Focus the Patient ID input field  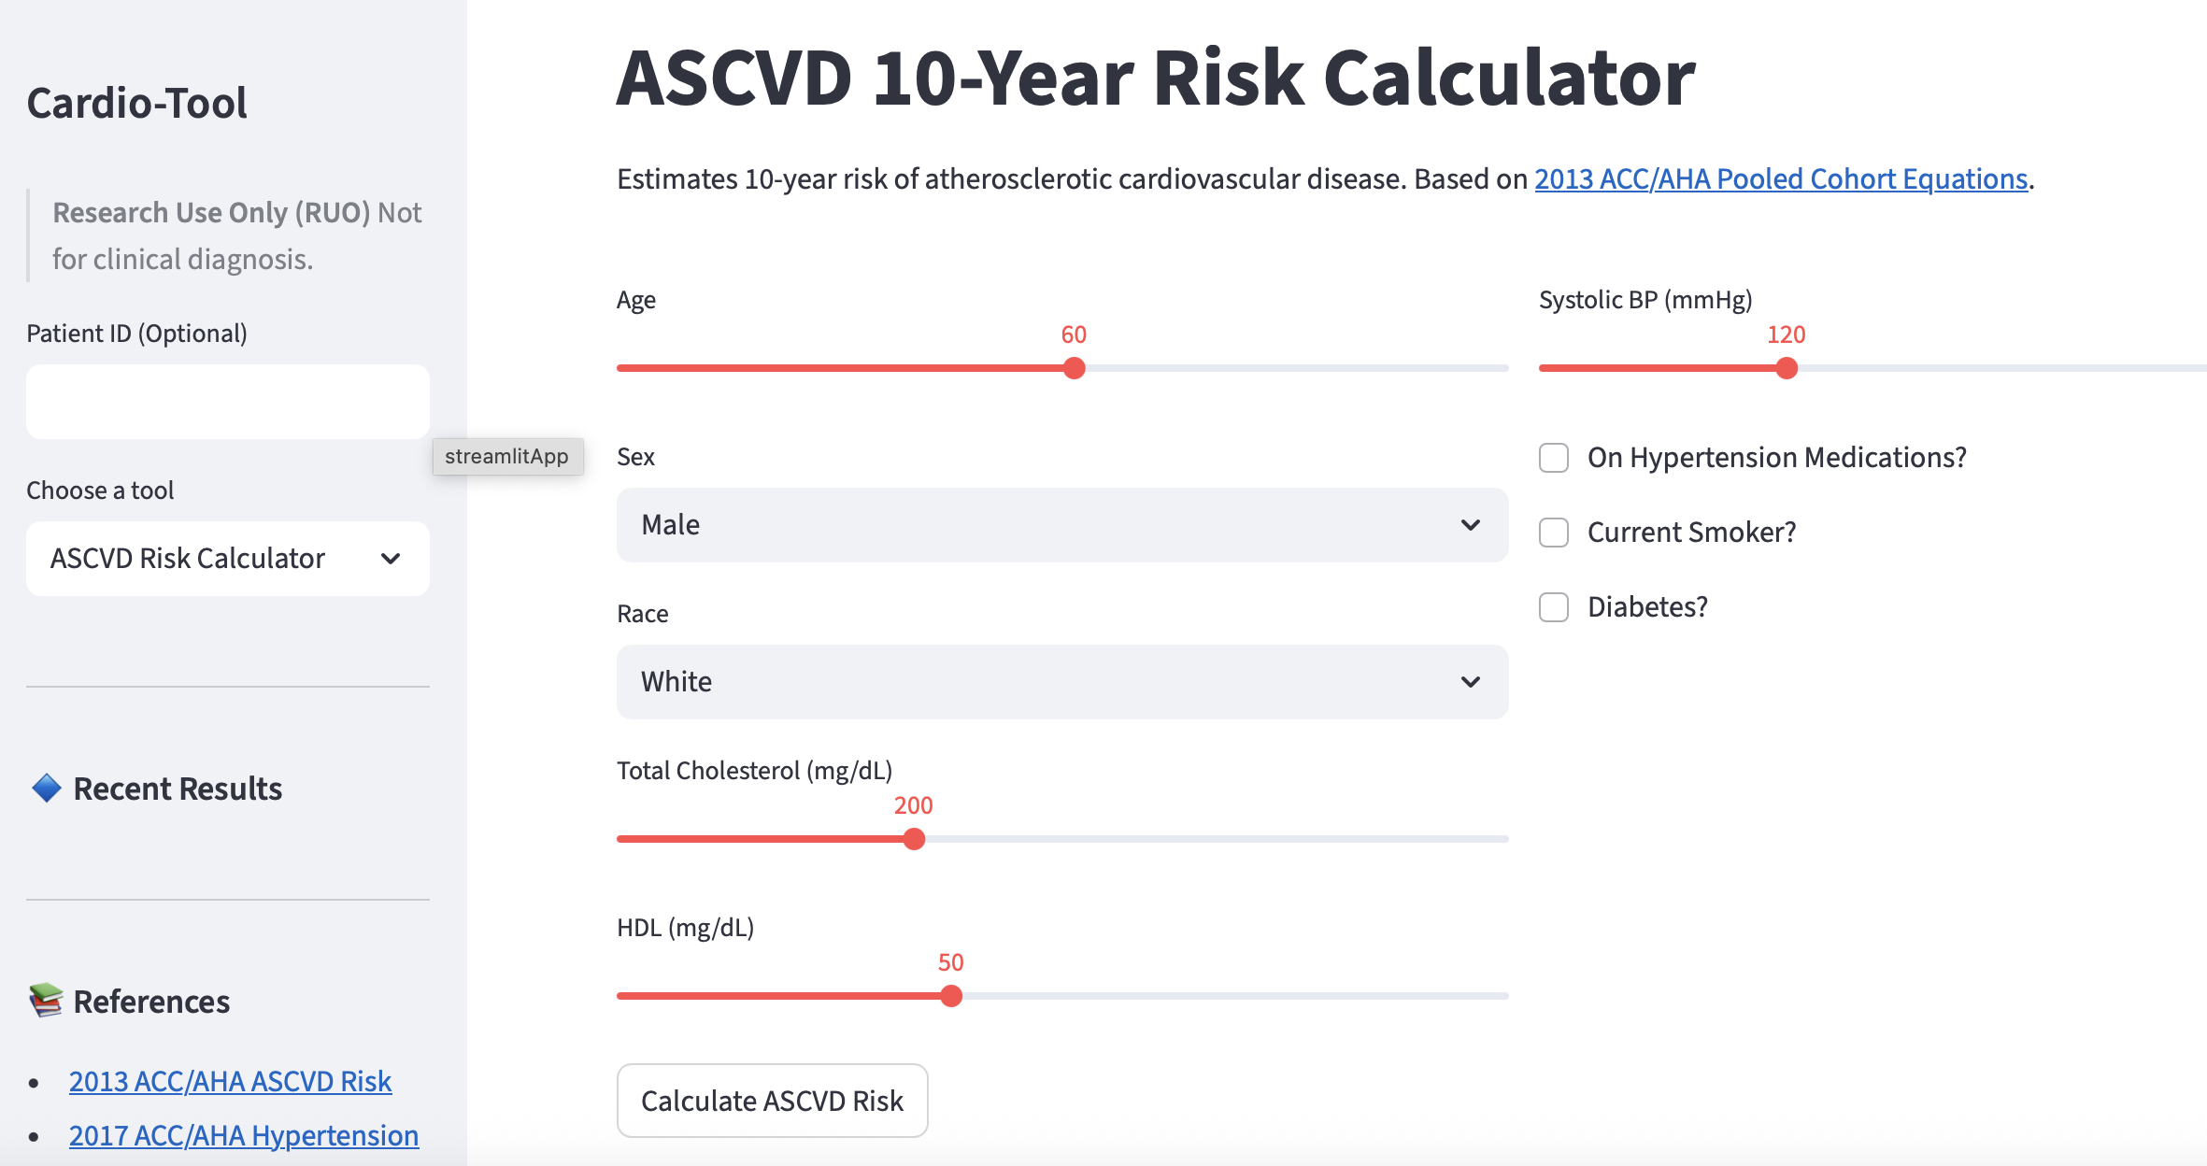point(227,402)
